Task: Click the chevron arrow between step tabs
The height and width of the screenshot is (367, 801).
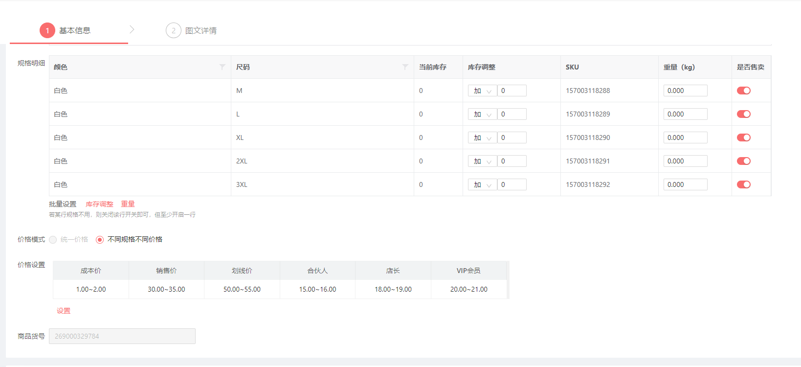Action: 132,30
